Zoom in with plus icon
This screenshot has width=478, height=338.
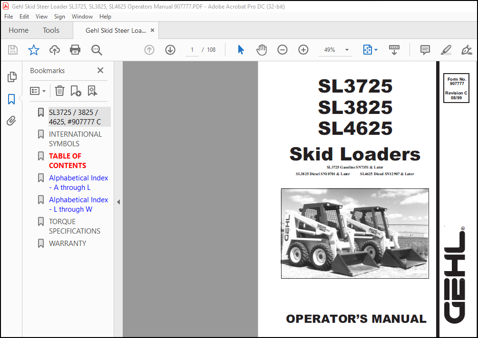[x=303, y=49]
